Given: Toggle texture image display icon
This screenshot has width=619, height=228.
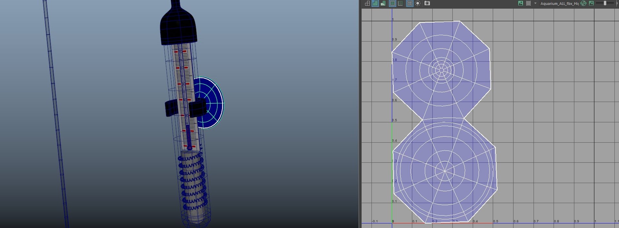Looking at the screenshot, I should pos(520,3).
